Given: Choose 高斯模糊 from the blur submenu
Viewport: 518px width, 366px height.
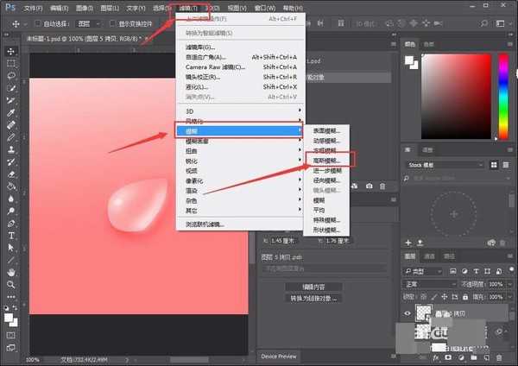Looking at the screenshot, I should (327, 161).
